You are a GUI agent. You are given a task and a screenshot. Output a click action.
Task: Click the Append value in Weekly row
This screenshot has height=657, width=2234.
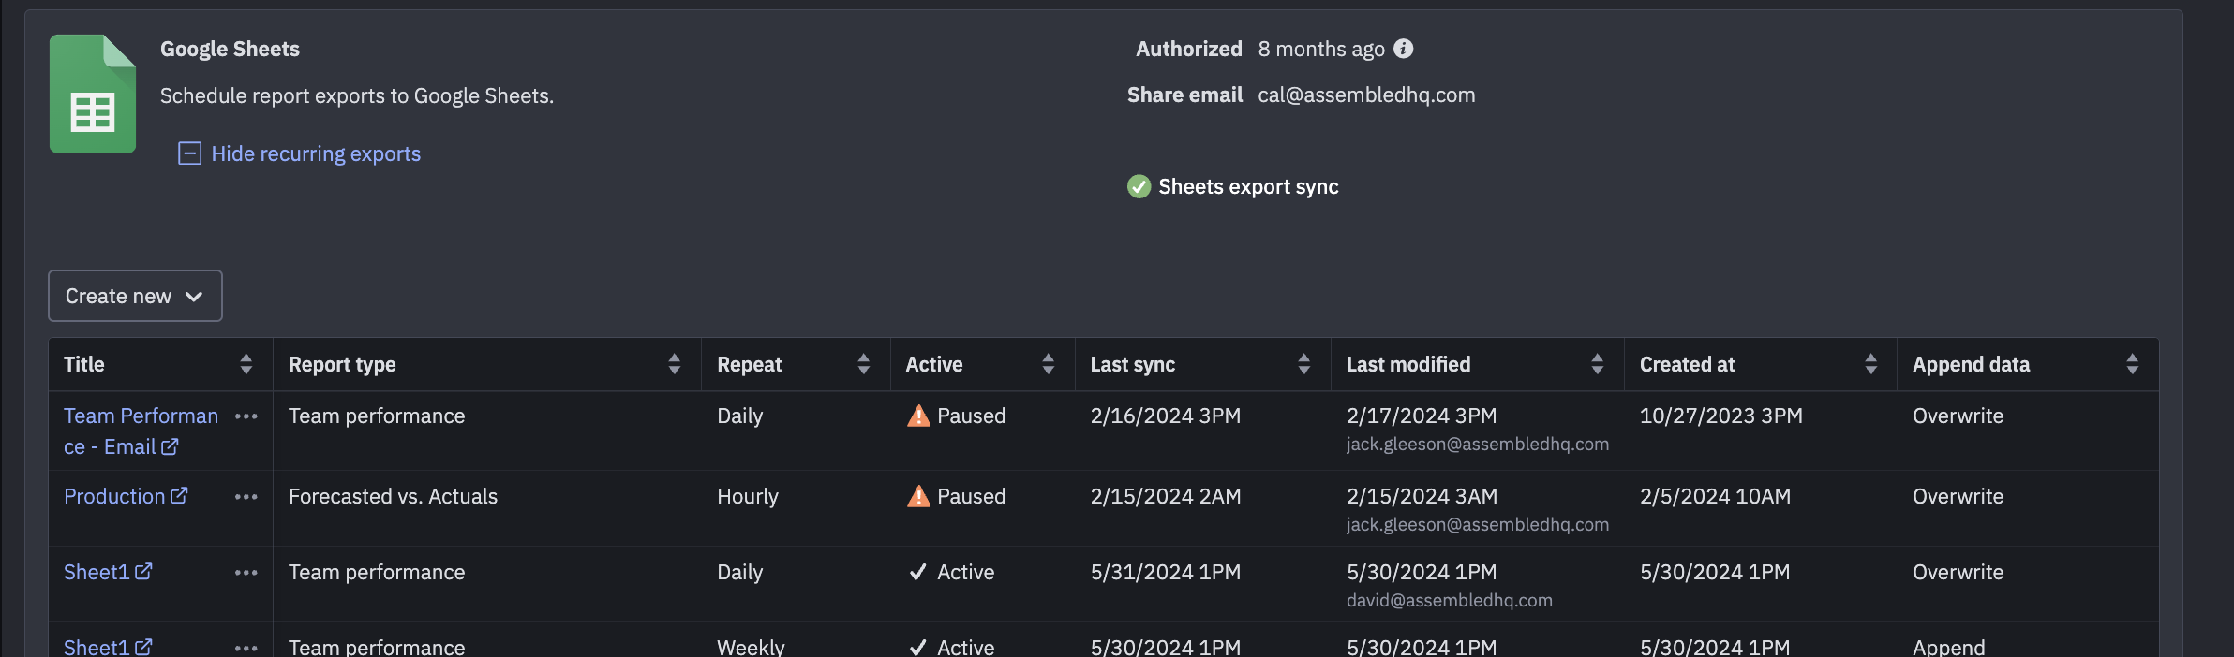coord(1948,647)
